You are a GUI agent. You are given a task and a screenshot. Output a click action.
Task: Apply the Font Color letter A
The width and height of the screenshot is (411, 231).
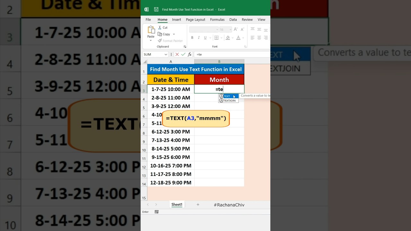click(x=238, y=38)
